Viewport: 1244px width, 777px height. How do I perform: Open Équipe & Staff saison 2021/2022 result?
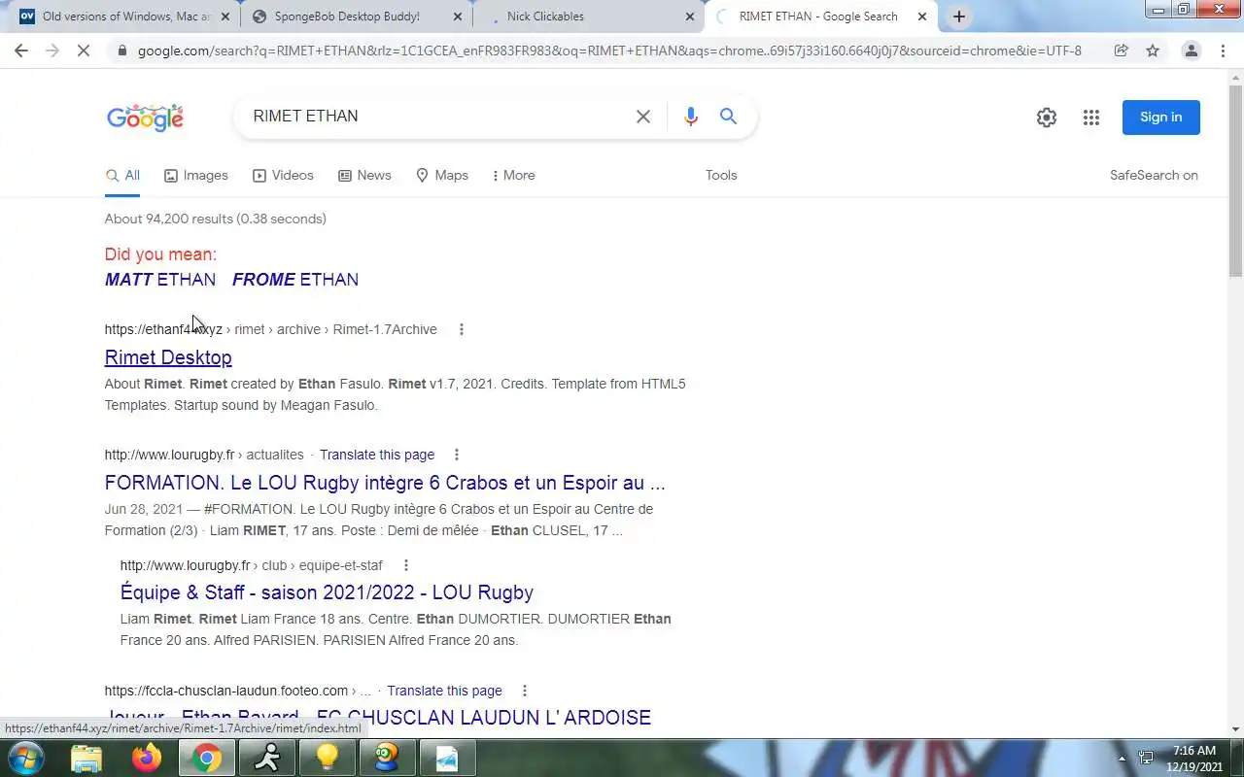tap(327, 592)
